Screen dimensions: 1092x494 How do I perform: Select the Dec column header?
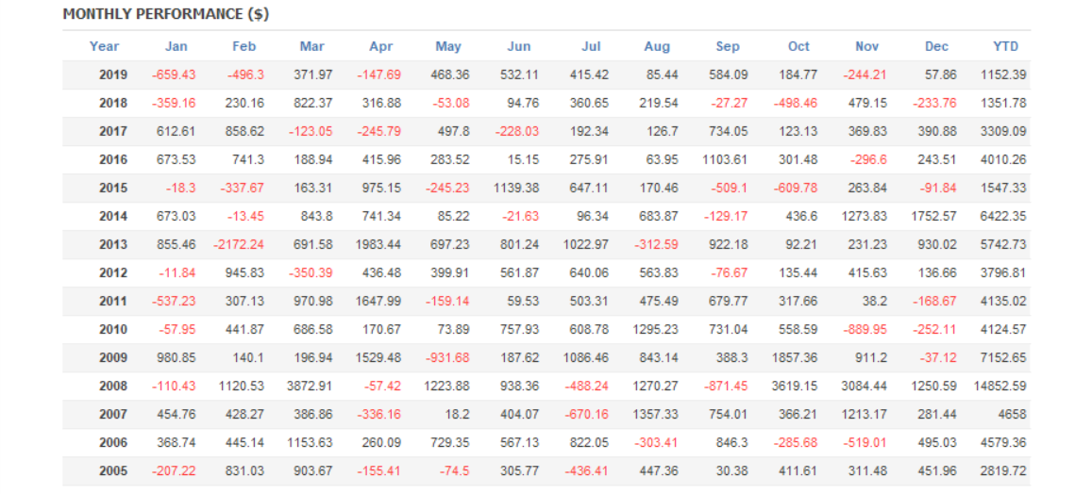pyautogui.click(x=936, y=46)
